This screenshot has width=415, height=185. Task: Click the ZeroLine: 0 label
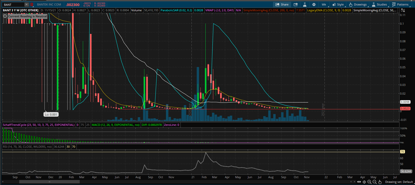pos(172,124)
